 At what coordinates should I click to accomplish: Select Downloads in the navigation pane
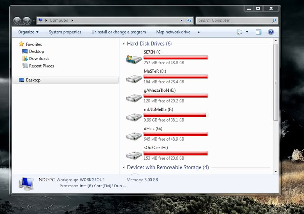pos(39,58)
